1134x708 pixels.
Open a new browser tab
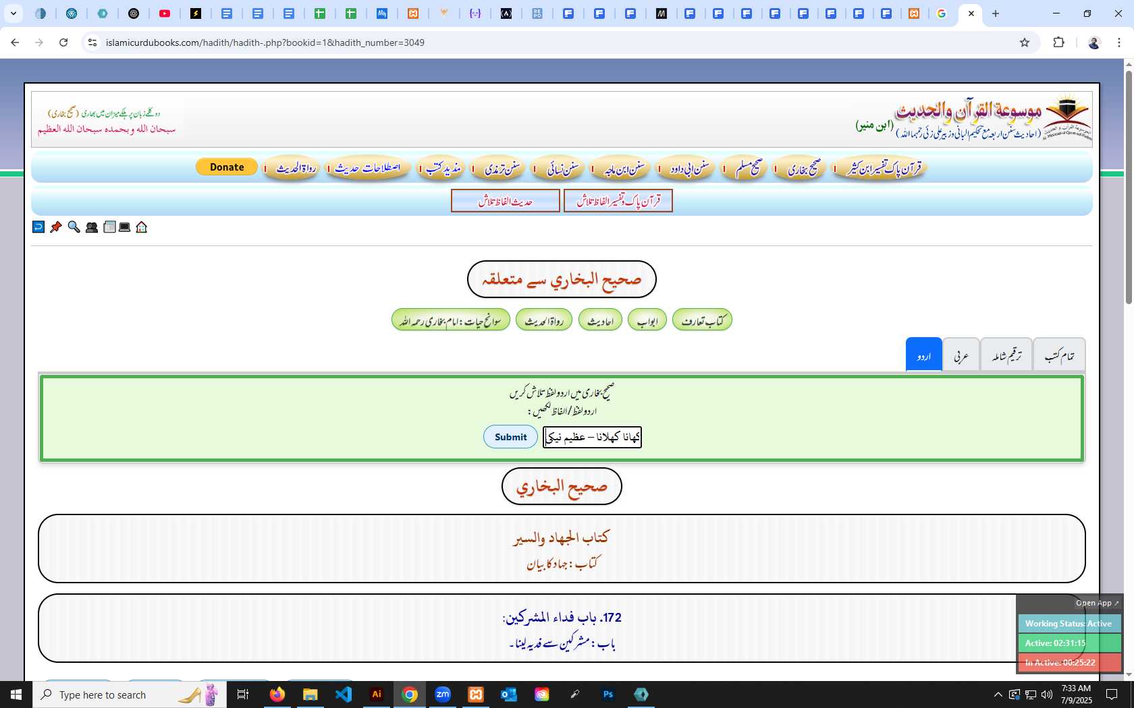tap(996, 13)
